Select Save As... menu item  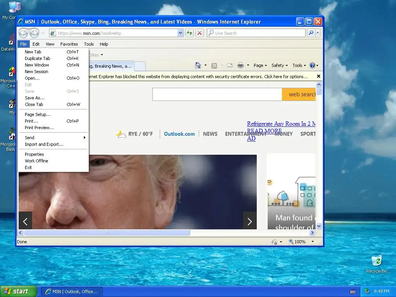point(53,98)
